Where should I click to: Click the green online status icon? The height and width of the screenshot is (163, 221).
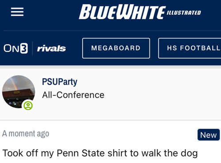point(28,105)
